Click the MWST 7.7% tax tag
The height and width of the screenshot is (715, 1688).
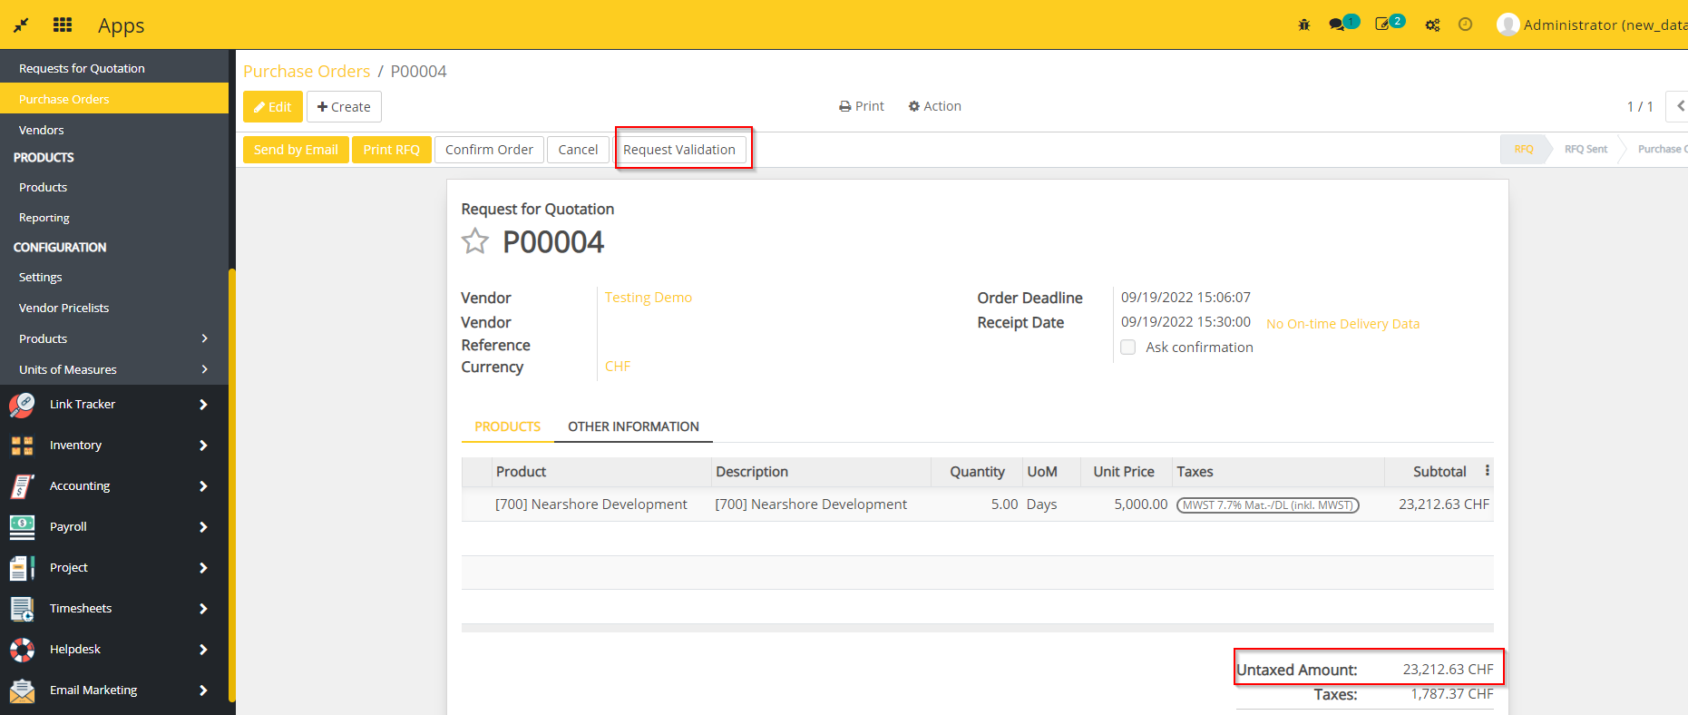(x=1267, y=505)
